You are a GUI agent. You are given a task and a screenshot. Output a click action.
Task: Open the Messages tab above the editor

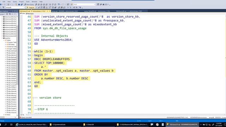30,13
